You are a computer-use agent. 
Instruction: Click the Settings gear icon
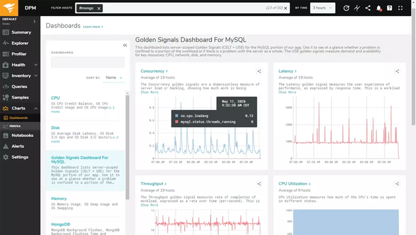pos(6,157)
